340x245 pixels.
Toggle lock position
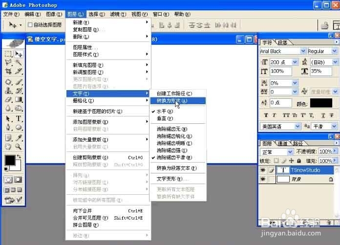292,161
